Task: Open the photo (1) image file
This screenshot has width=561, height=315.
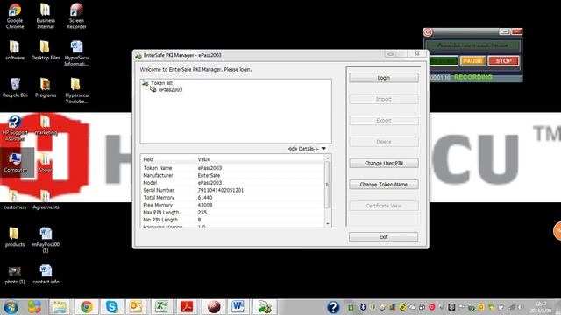Action: tap(15, 275)
